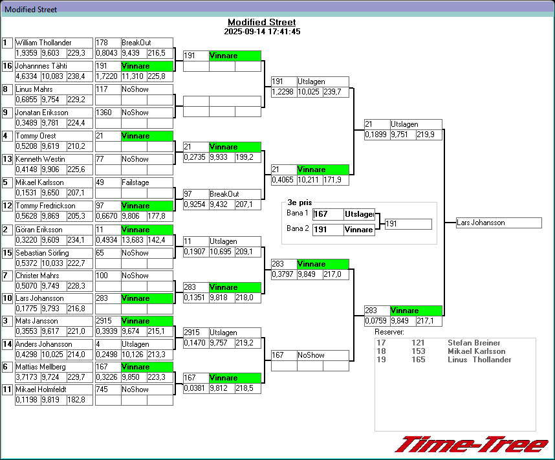555x460 pixels.
Task: Select Göran Eriksson's name cell
Action: (54, 230)
